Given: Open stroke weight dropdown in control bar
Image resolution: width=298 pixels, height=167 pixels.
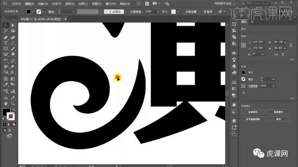Looking at the screenshot, I should (73, 12).
